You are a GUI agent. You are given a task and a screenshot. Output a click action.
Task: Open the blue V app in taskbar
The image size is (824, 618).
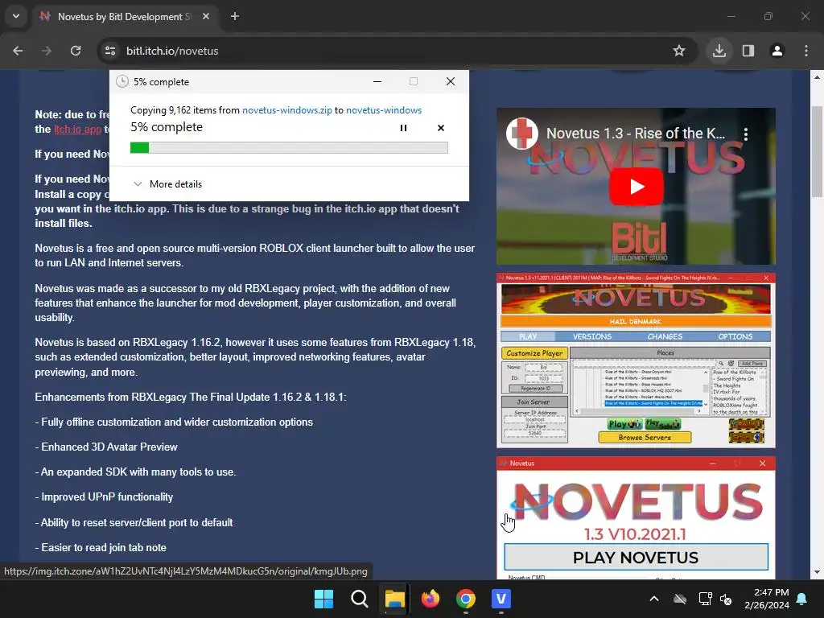(501, 599)
